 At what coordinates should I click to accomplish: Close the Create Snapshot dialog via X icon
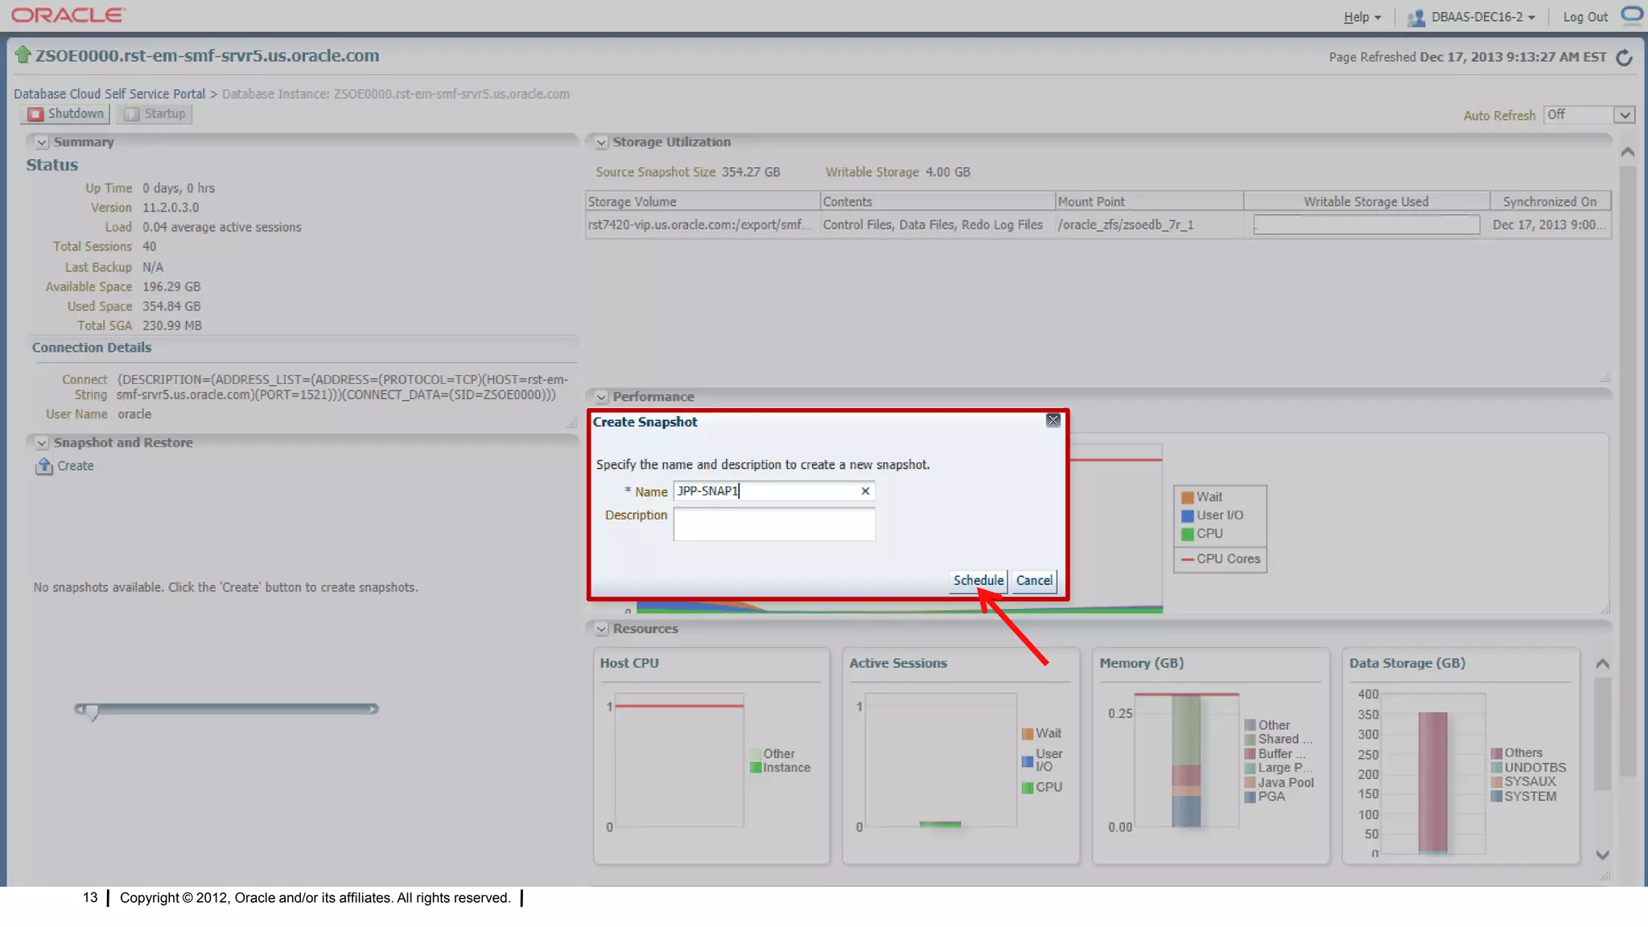pos(1053,420)
